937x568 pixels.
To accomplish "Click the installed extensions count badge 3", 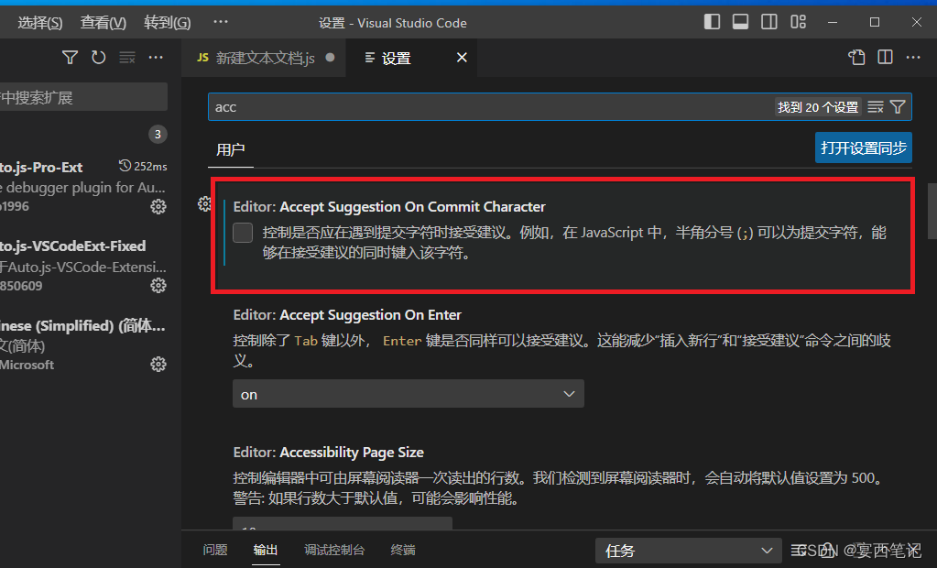I will pos(158,134).
